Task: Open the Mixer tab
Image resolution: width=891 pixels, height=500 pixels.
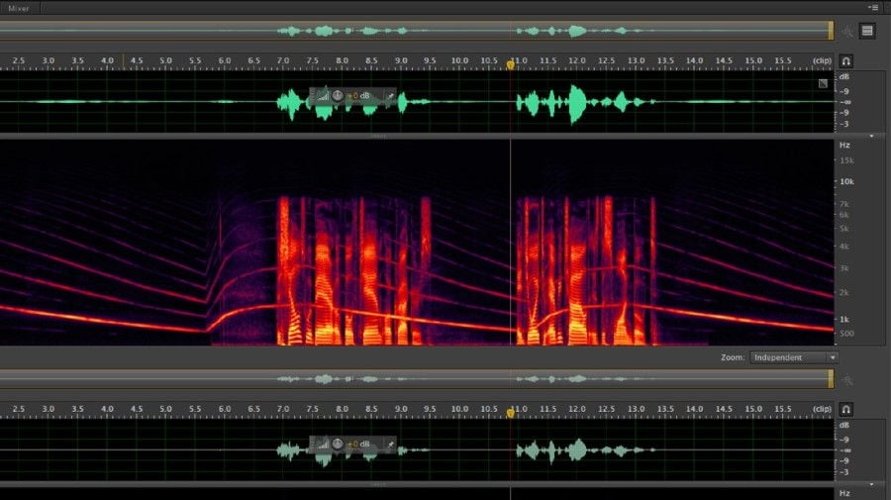Action: [19, 7]
